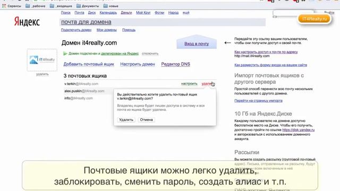The image size is (340, 191).
Task: Open Почта in the top navigation
Action: [79, 13]
